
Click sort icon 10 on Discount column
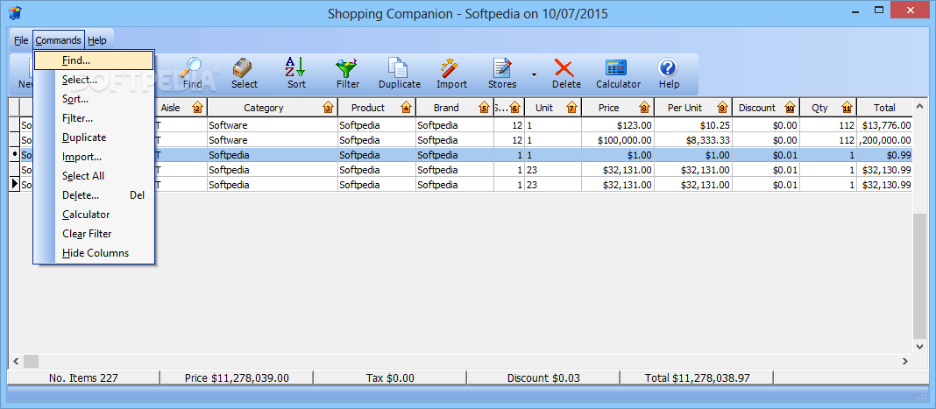tap(791, 108)
